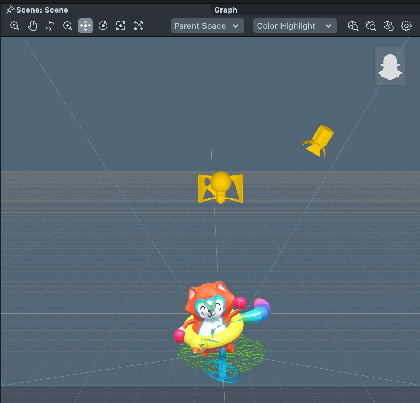Select the Scale tool
Viewport: 420px width, 403px height.
click(x=121, y=26)
